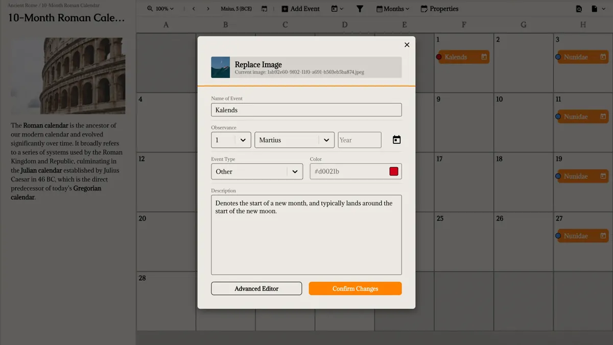Click column header H
This screenshot has width=613, height=345.
(583, 24)
